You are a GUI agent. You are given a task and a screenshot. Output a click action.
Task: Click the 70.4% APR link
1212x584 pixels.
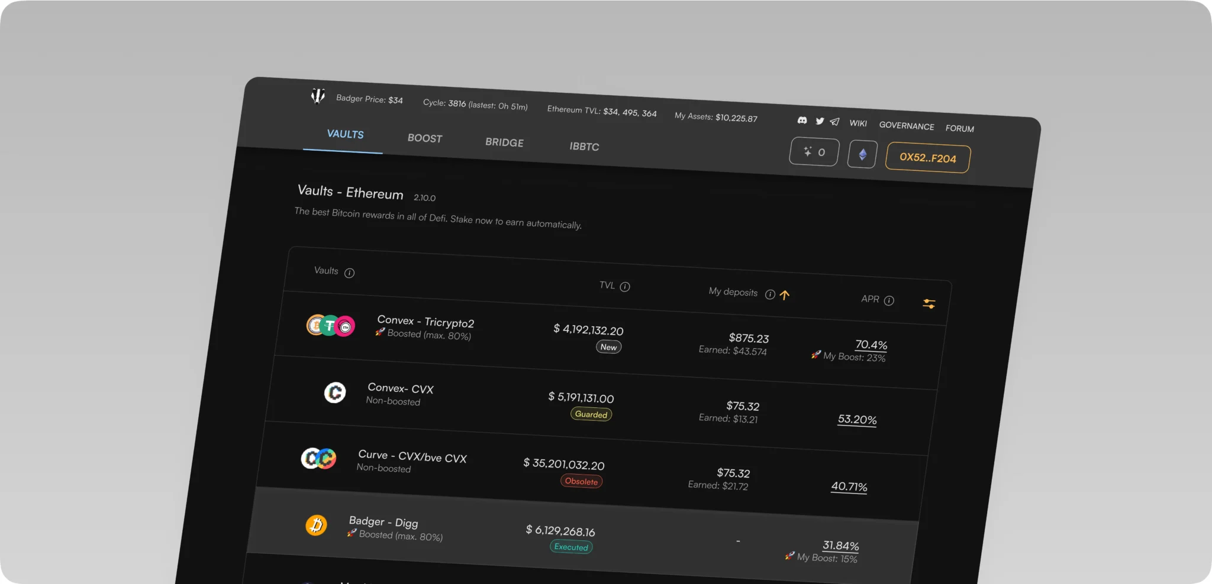871,344
